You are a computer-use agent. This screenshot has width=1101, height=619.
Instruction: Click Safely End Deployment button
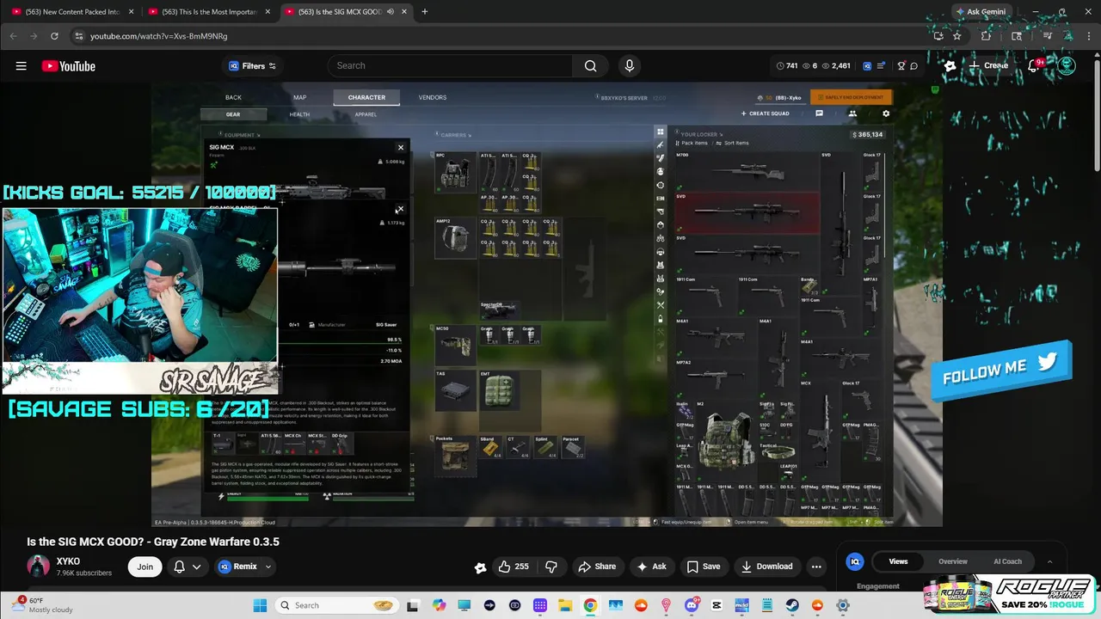coord(852,97)
